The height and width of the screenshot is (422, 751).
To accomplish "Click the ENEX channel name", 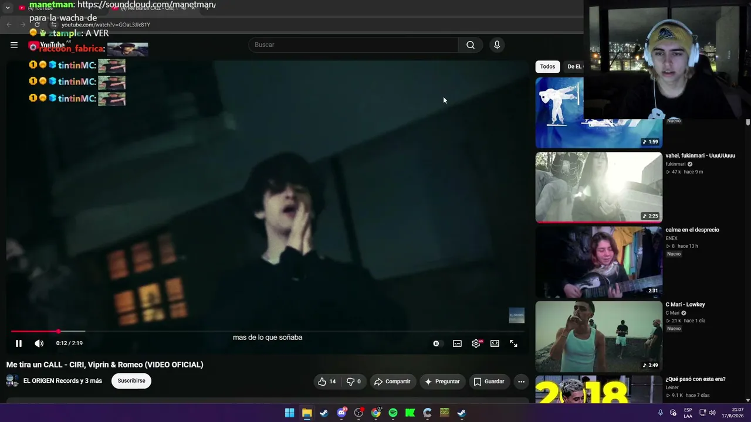I will 671,239.
